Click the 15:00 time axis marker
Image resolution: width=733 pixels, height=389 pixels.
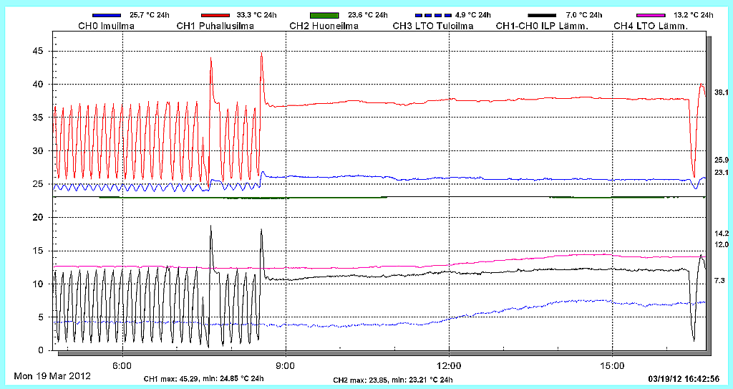pyautogui.click(x=612, y=365)
